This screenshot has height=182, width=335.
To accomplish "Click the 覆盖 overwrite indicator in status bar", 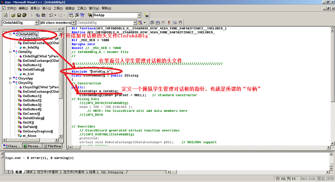I will coord(321,179).
